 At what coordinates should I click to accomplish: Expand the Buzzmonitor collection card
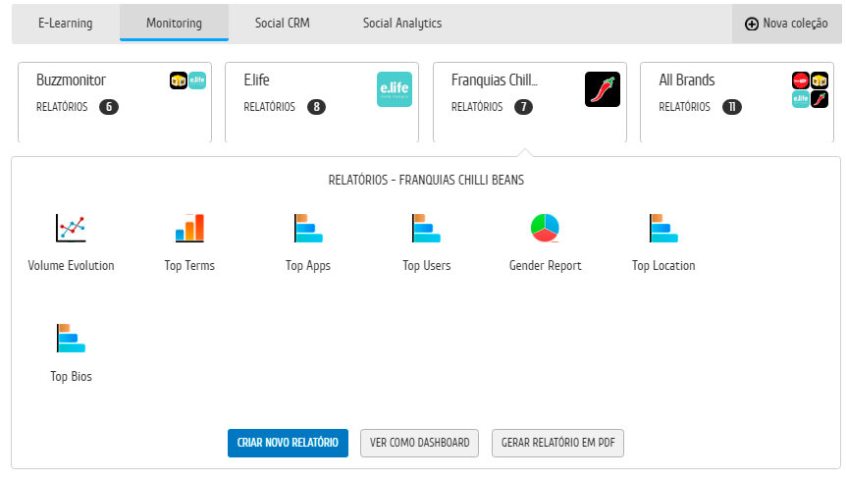(115, 102)
